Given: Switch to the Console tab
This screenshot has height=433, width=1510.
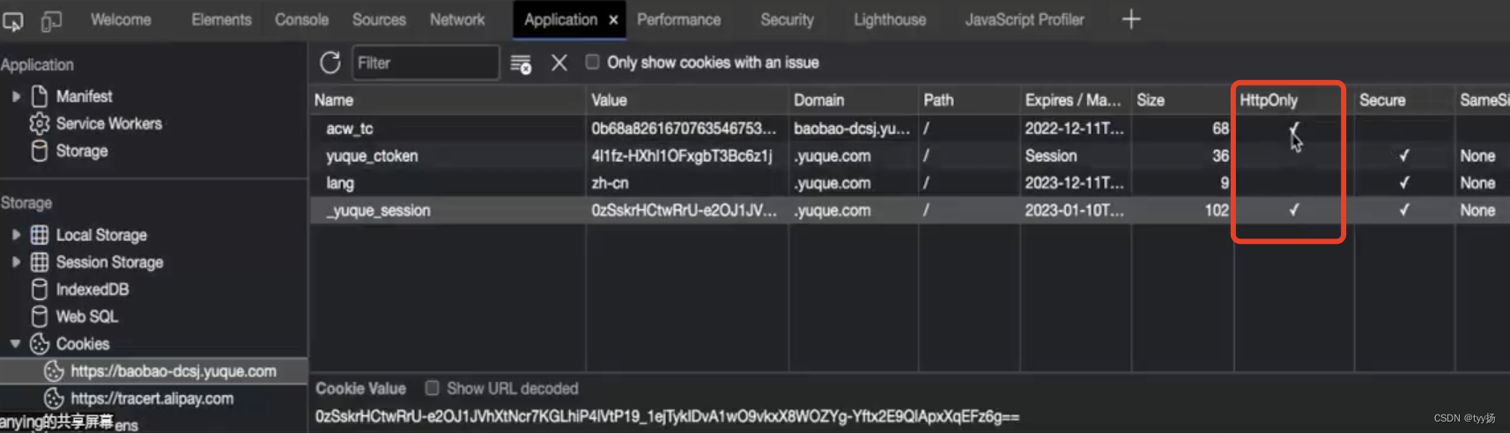Looking at the screenshot, I should [301, 19].
